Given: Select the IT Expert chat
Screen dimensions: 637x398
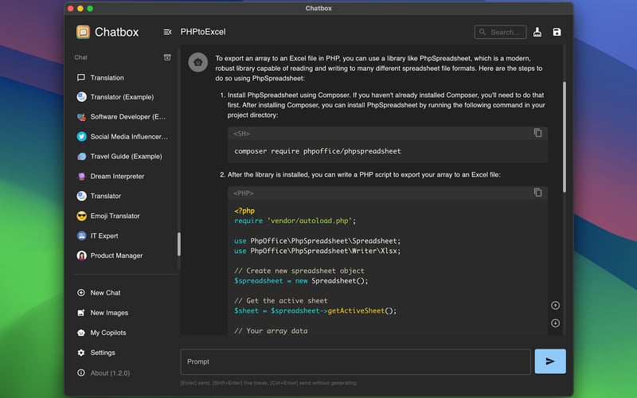Looking at the screenshot, I should click(x=104, y=236).
